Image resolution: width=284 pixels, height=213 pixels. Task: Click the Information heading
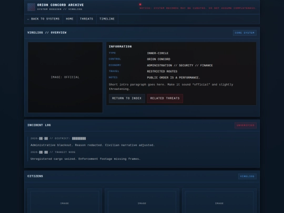coord(120,47)
